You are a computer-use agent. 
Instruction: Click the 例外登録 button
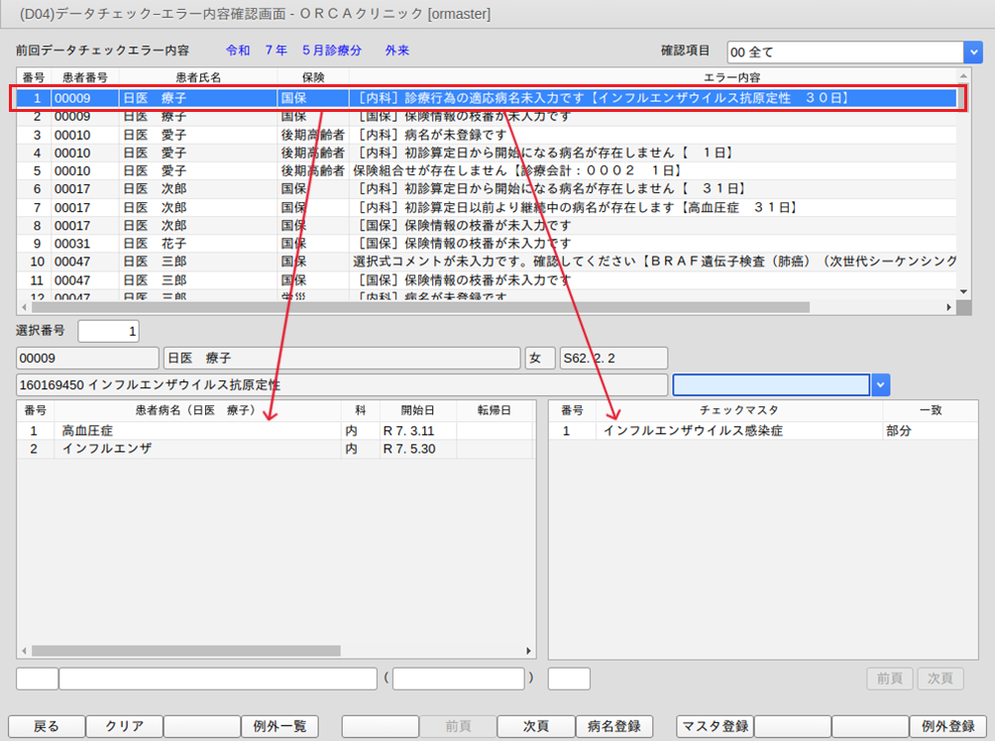(947, 726)
